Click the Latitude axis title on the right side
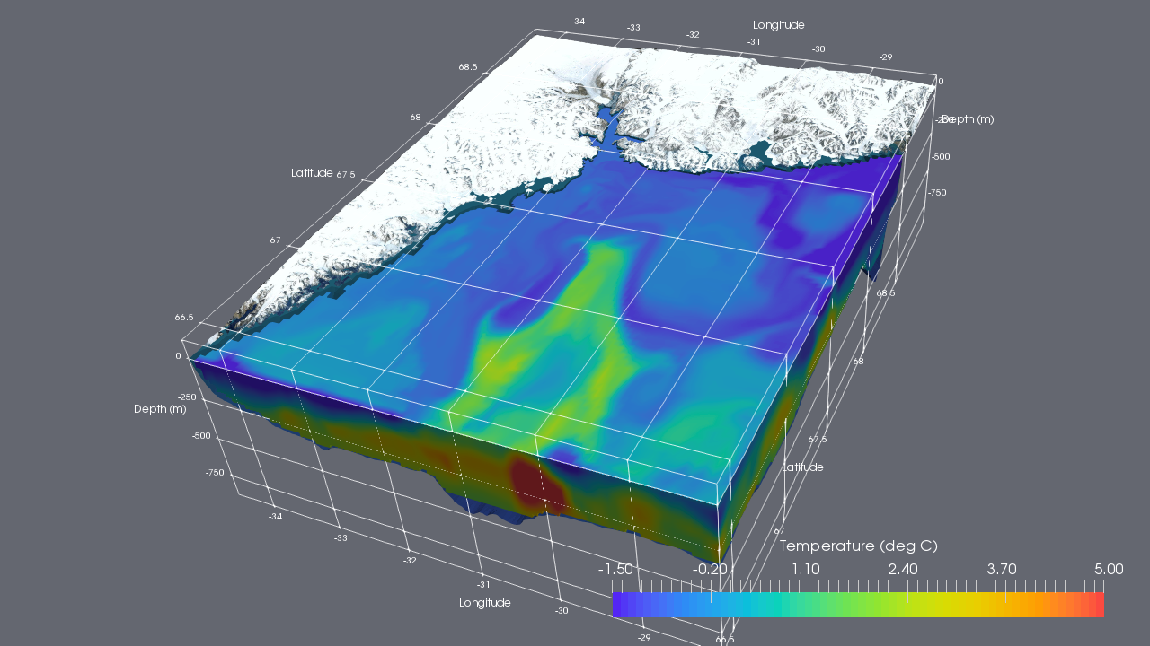Screen dimensions: 1150x646 [x=802, y=467]
